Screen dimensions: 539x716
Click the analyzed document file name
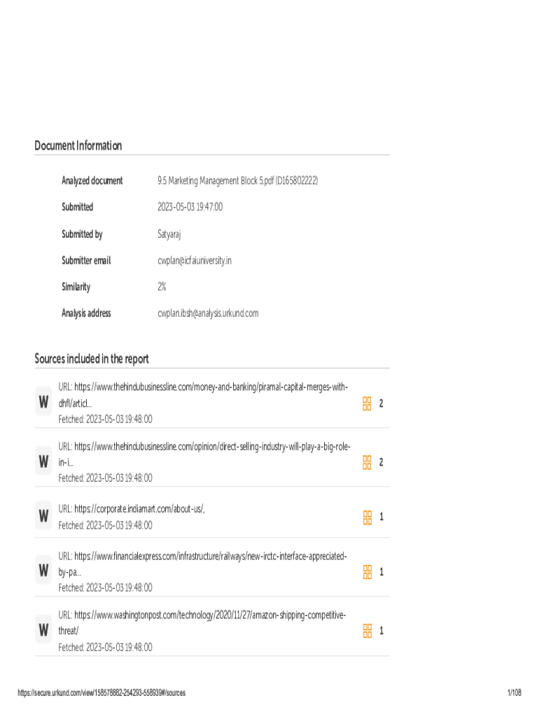coord(237,181)
